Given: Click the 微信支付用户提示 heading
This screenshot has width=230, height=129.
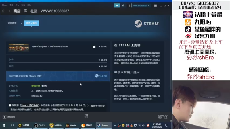Looking at the screenshot, I should click(127, 72).
